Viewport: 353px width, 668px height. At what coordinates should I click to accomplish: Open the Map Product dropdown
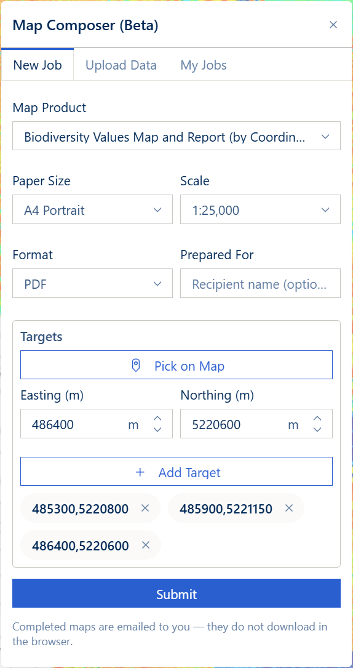point(177,136)
